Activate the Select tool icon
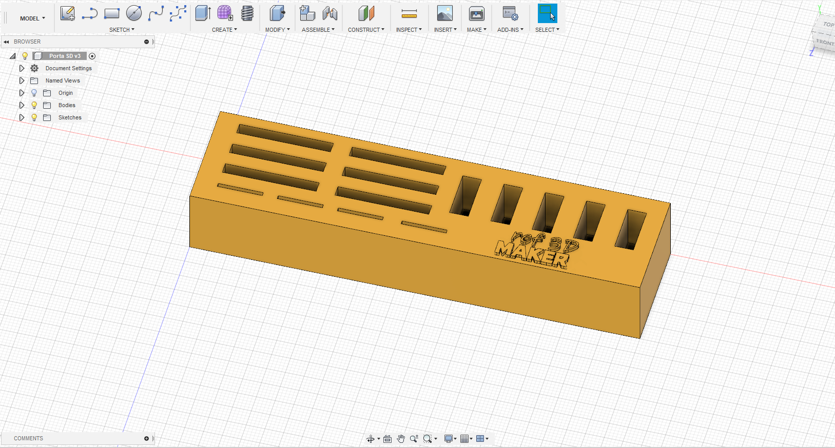The image size is (835, 448). click(547, 13)
